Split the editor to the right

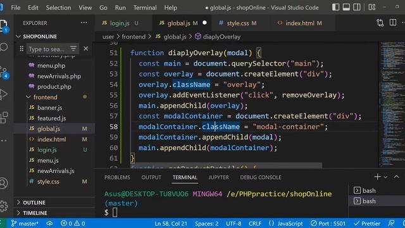(393, 23)
